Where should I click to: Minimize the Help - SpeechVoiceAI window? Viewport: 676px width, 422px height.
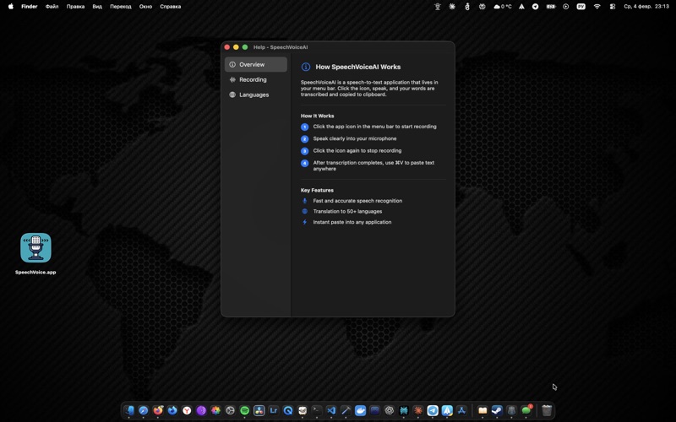[236, 47]
